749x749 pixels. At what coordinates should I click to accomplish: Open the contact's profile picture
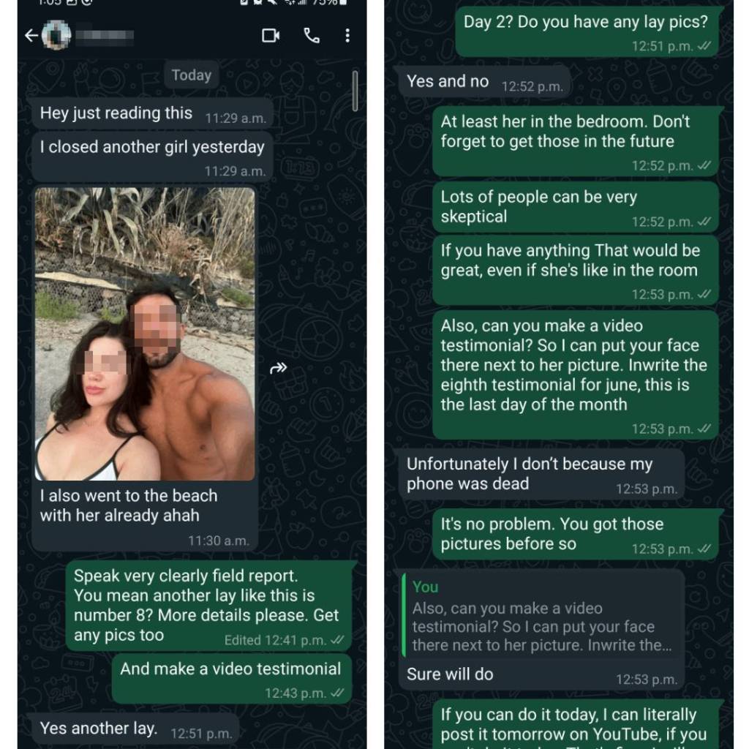[56, 35]
